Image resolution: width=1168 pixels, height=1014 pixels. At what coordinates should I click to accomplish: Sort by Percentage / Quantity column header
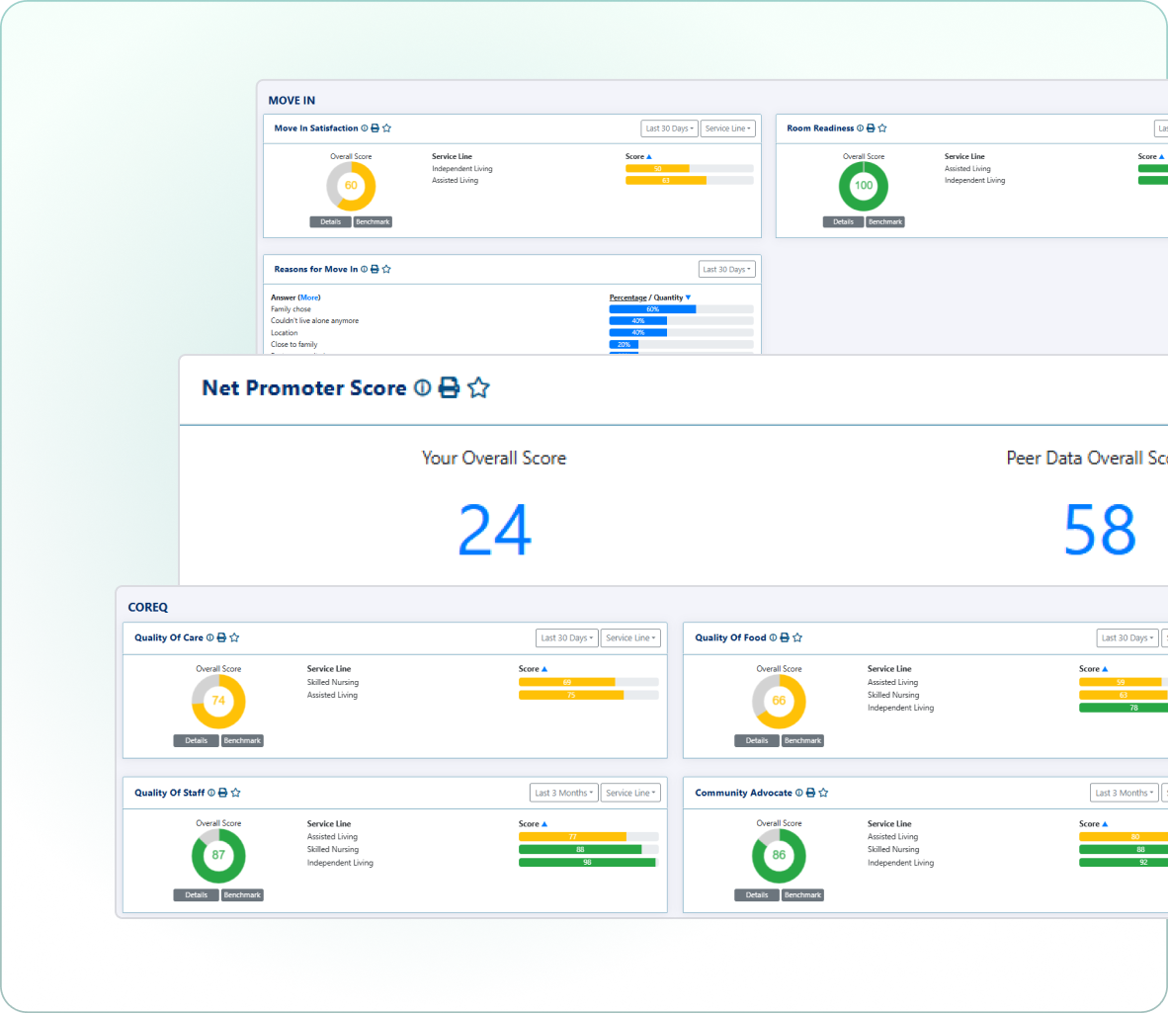(x=649, y=297)
